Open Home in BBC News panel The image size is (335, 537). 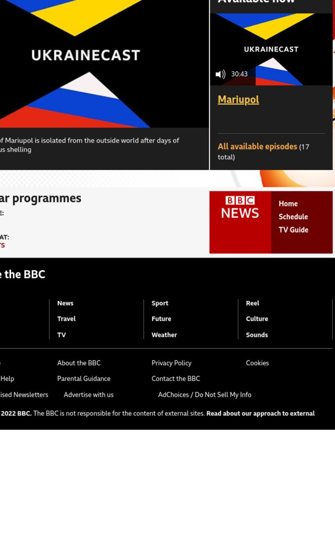point(288,204)
